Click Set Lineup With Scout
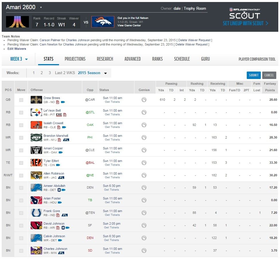 coord(245,23)
